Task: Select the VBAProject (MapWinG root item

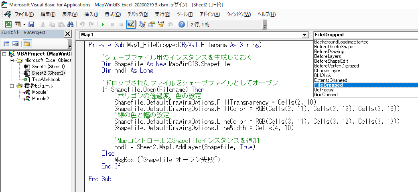Action: tap(44, 54)
